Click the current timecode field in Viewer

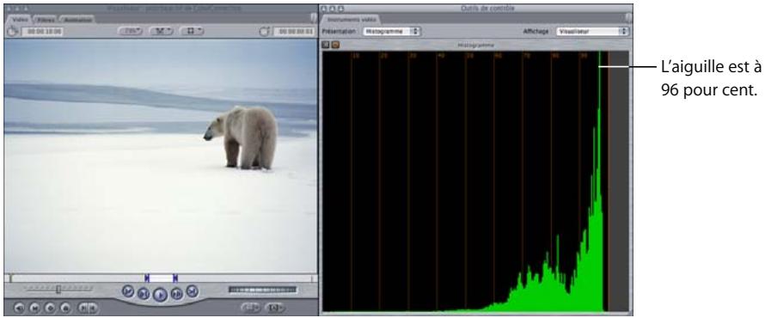tap(293, 31)
